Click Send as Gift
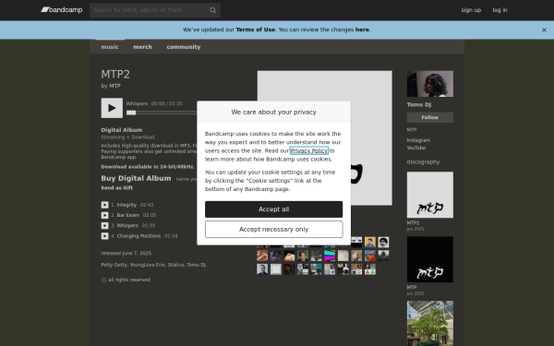The height and width of the screenshot is (346, 554). 117,188
